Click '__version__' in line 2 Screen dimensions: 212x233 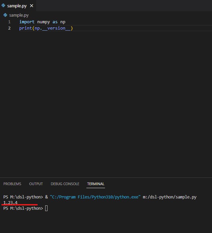(56, 28)
